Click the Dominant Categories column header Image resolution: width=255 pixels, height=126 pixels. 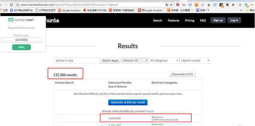(164, 83)
